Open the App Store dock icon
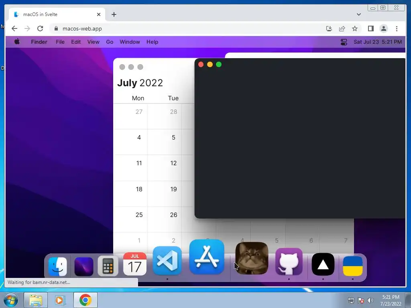This screenshot has height=308, width=411. pyautogui.click(x=207, y=257)
